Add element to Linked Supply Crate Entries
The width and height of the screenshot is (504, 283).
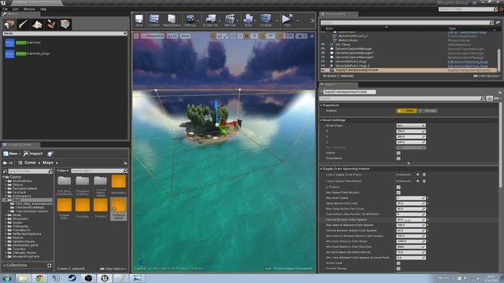[417, 175]
